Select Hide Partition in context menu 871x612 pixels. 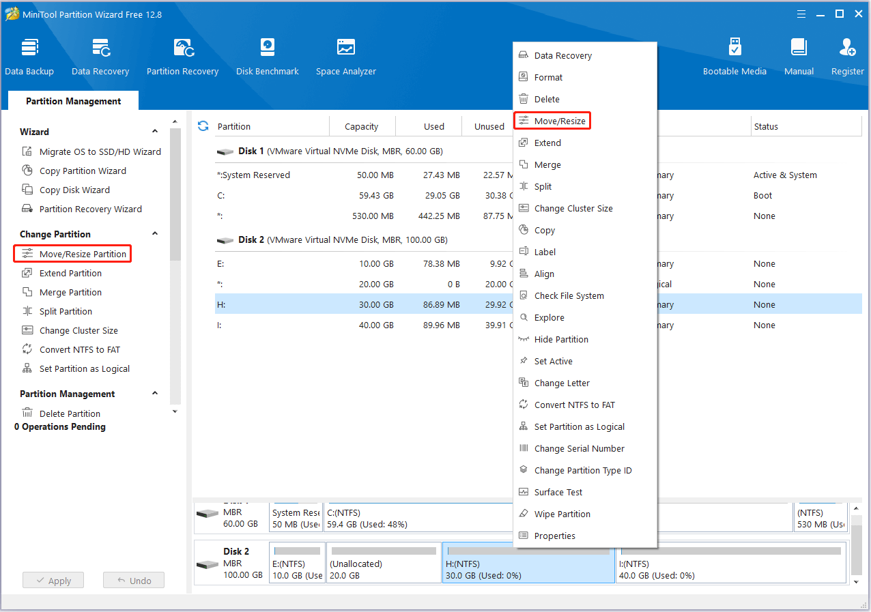pos(585,340)
